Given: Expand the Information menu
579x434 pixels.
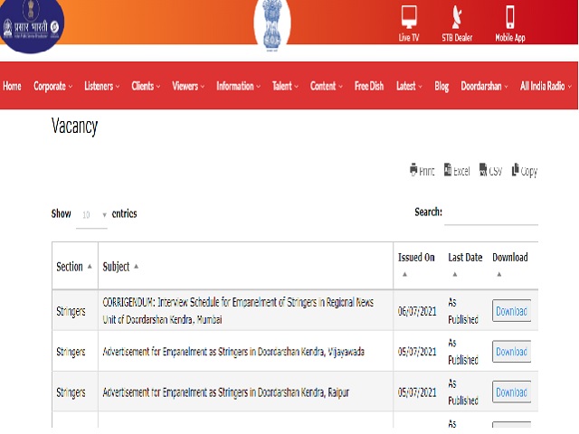Looking at the screenshot, I should tap(239, 86).
